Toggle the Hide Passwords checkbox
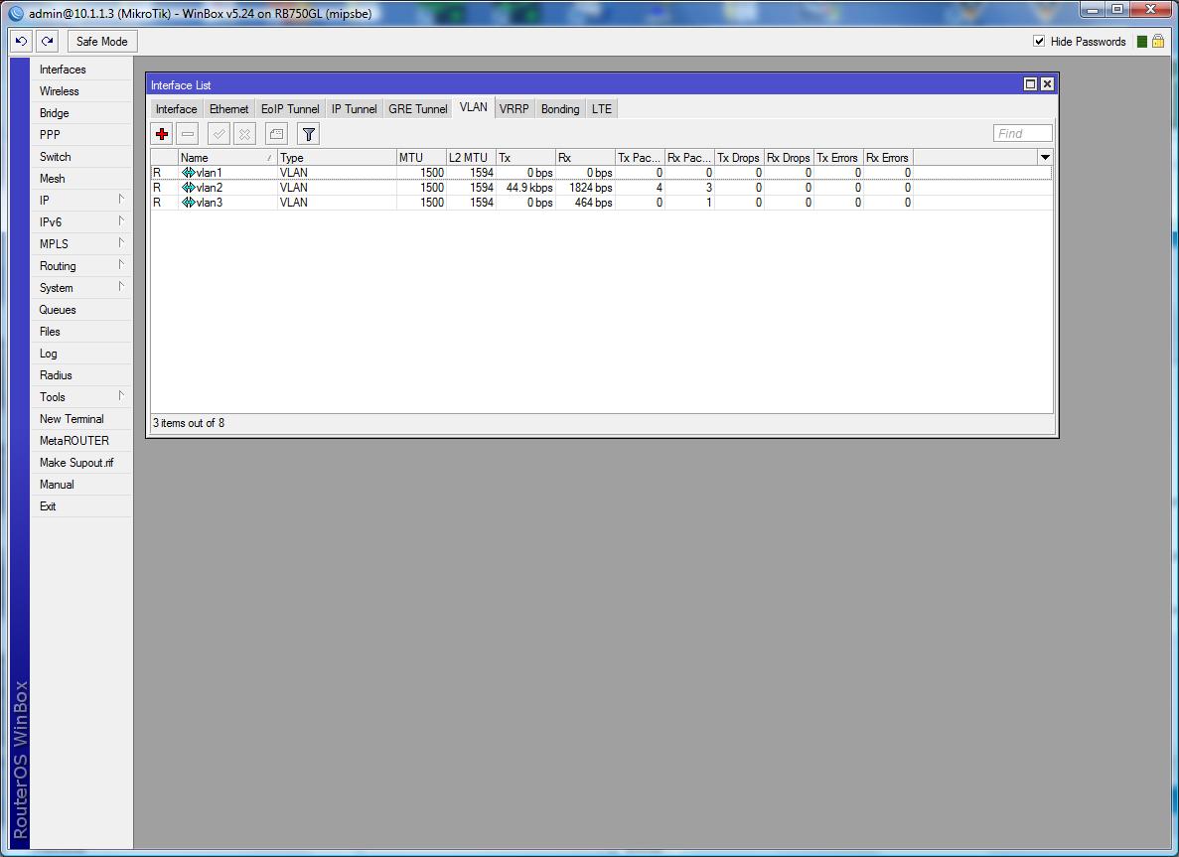 [x=1040, y=42]
